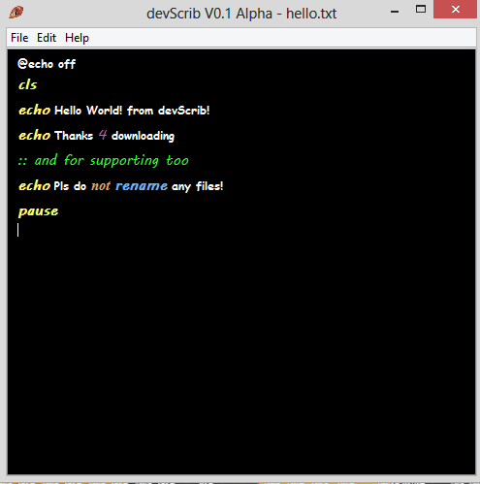Maximize the devScrib window

[x=421, y=10]
